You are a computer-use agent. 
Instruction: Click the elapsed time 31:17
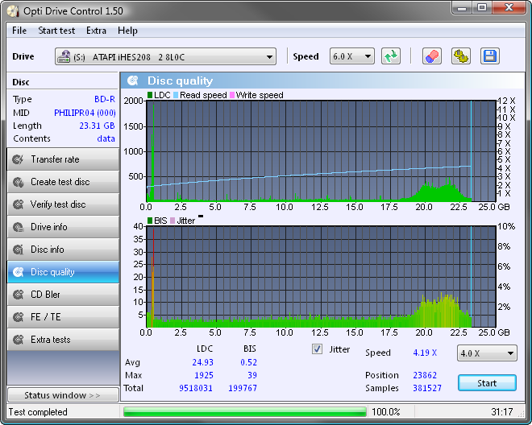coord(502,412)
